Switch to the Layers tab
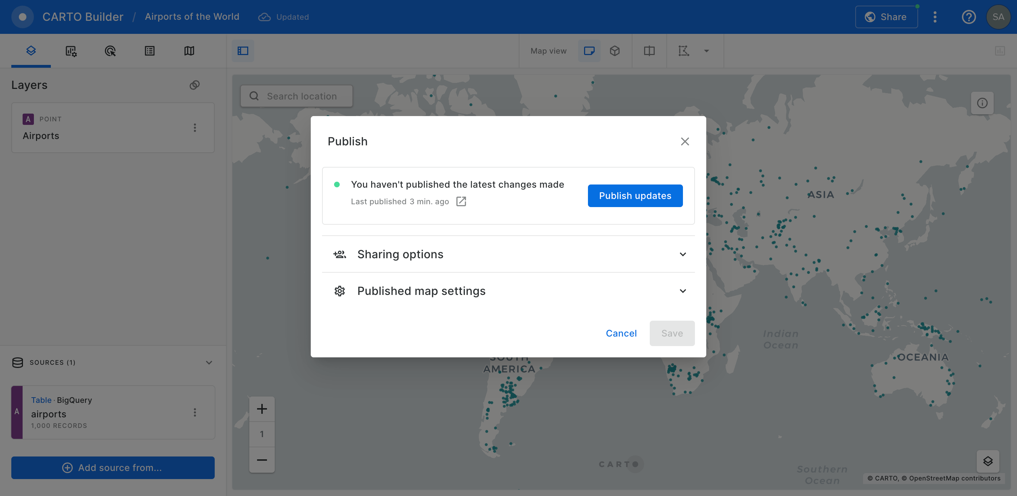This screenshot has width=1017, height=496. coord(31,51)
